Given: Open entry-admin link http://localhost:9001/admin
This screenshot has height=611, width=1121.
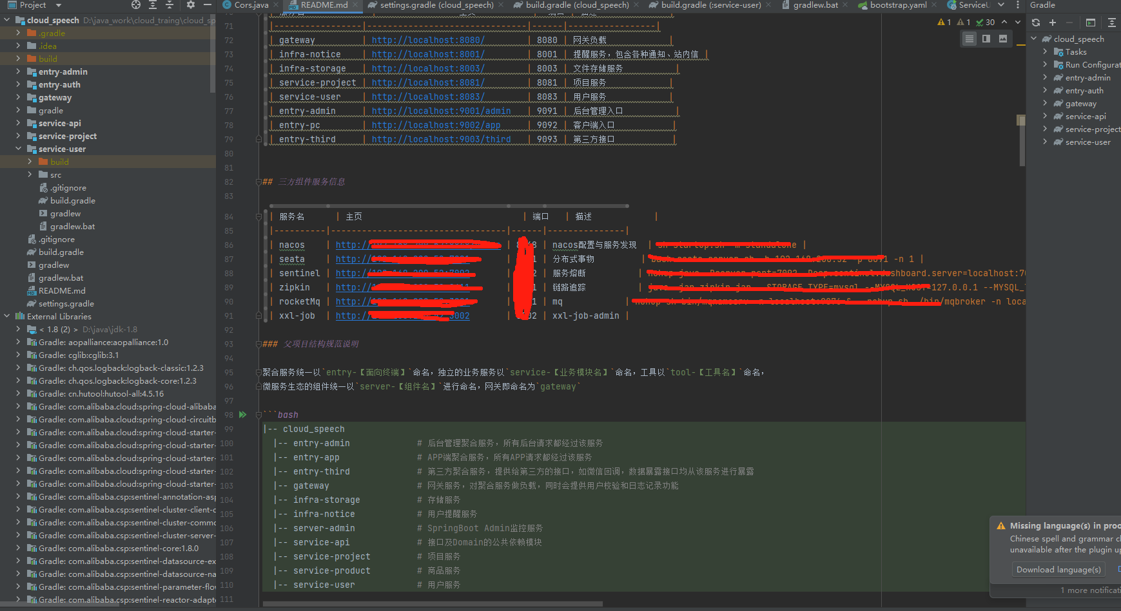Looking at the screenshot, I should (x=441, y=111).
